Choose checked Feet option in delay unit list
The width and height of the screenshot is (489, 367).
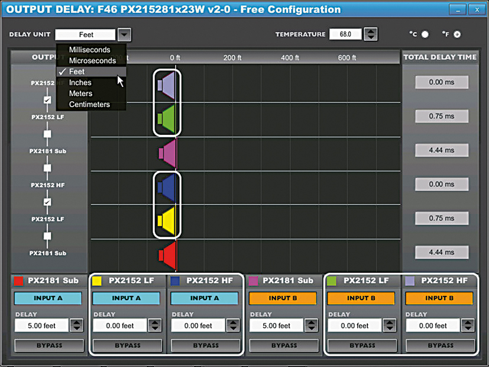91,72
